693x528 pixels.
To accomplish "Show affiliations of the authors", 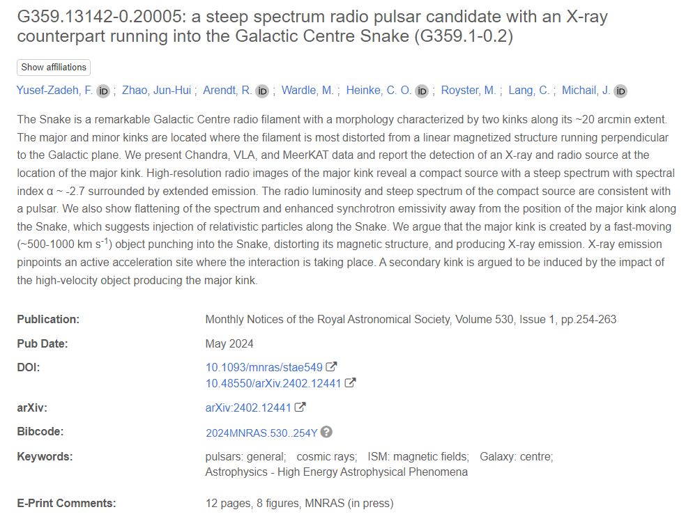I will 54,68.
